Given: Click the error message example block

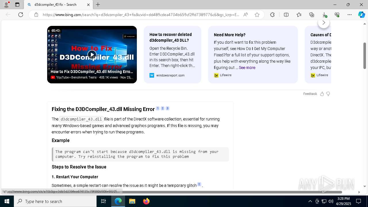Looking at the screenshot, I should [x=140, y=154].
